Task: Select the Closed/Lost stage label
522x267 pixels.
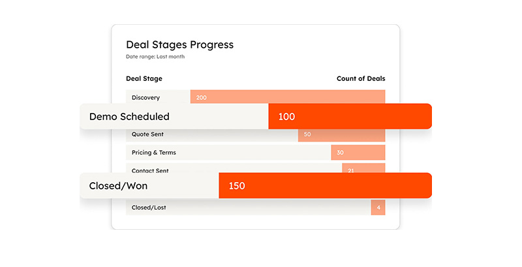Action: (148, 208)
